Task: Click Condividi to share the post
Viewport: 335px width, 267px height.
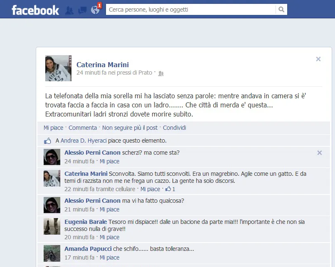Action: (x=174, y=128)
